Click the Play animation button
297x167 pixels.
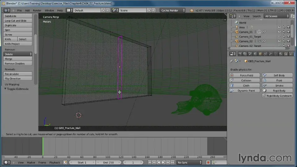[x=163, y=162]
